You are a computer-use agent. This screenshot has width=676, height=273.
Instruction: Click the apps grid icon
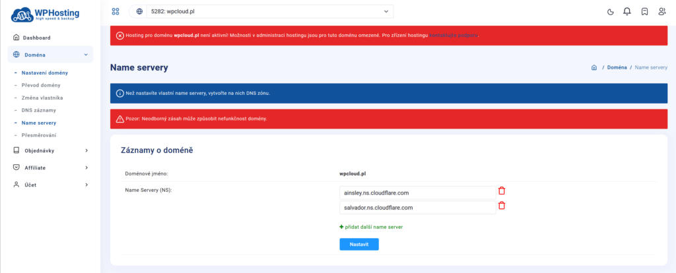116,11
